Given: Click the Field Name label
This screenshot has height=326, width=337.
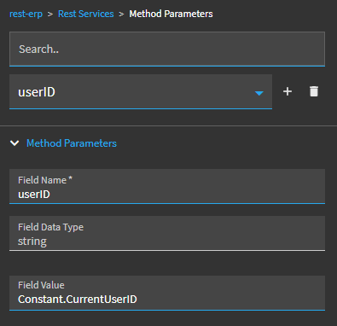Looking at the screenshot, I should click(x=42, y=180).
